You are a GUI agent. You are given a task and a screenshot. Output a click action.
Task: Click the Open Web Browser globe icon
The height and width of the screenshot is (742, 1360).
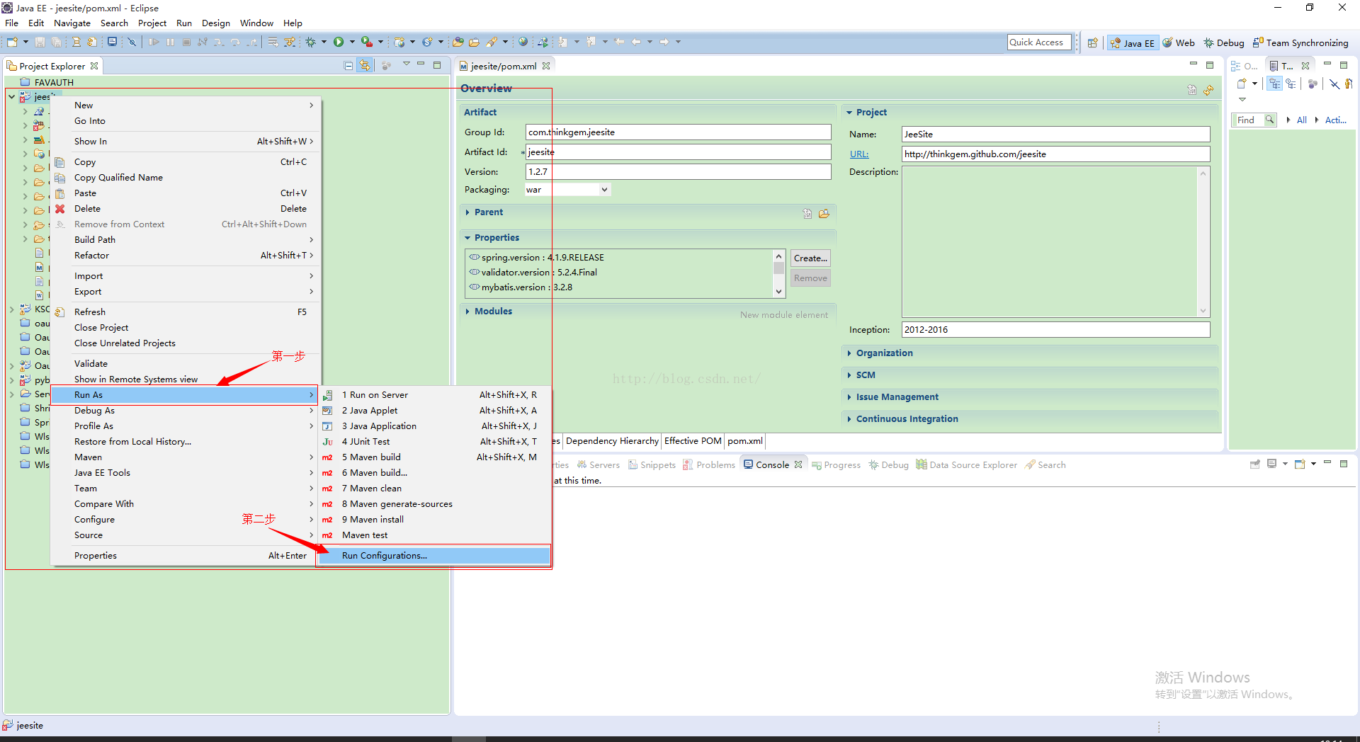tap(523, 42)
